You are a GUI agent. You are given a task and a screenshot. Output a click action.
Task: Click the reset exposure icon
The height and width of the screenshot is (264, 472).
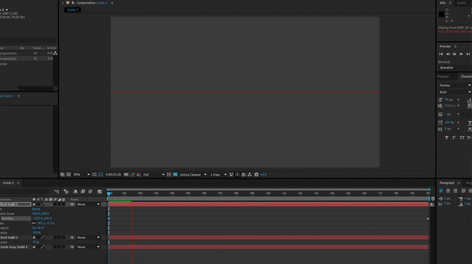point(257,174)
